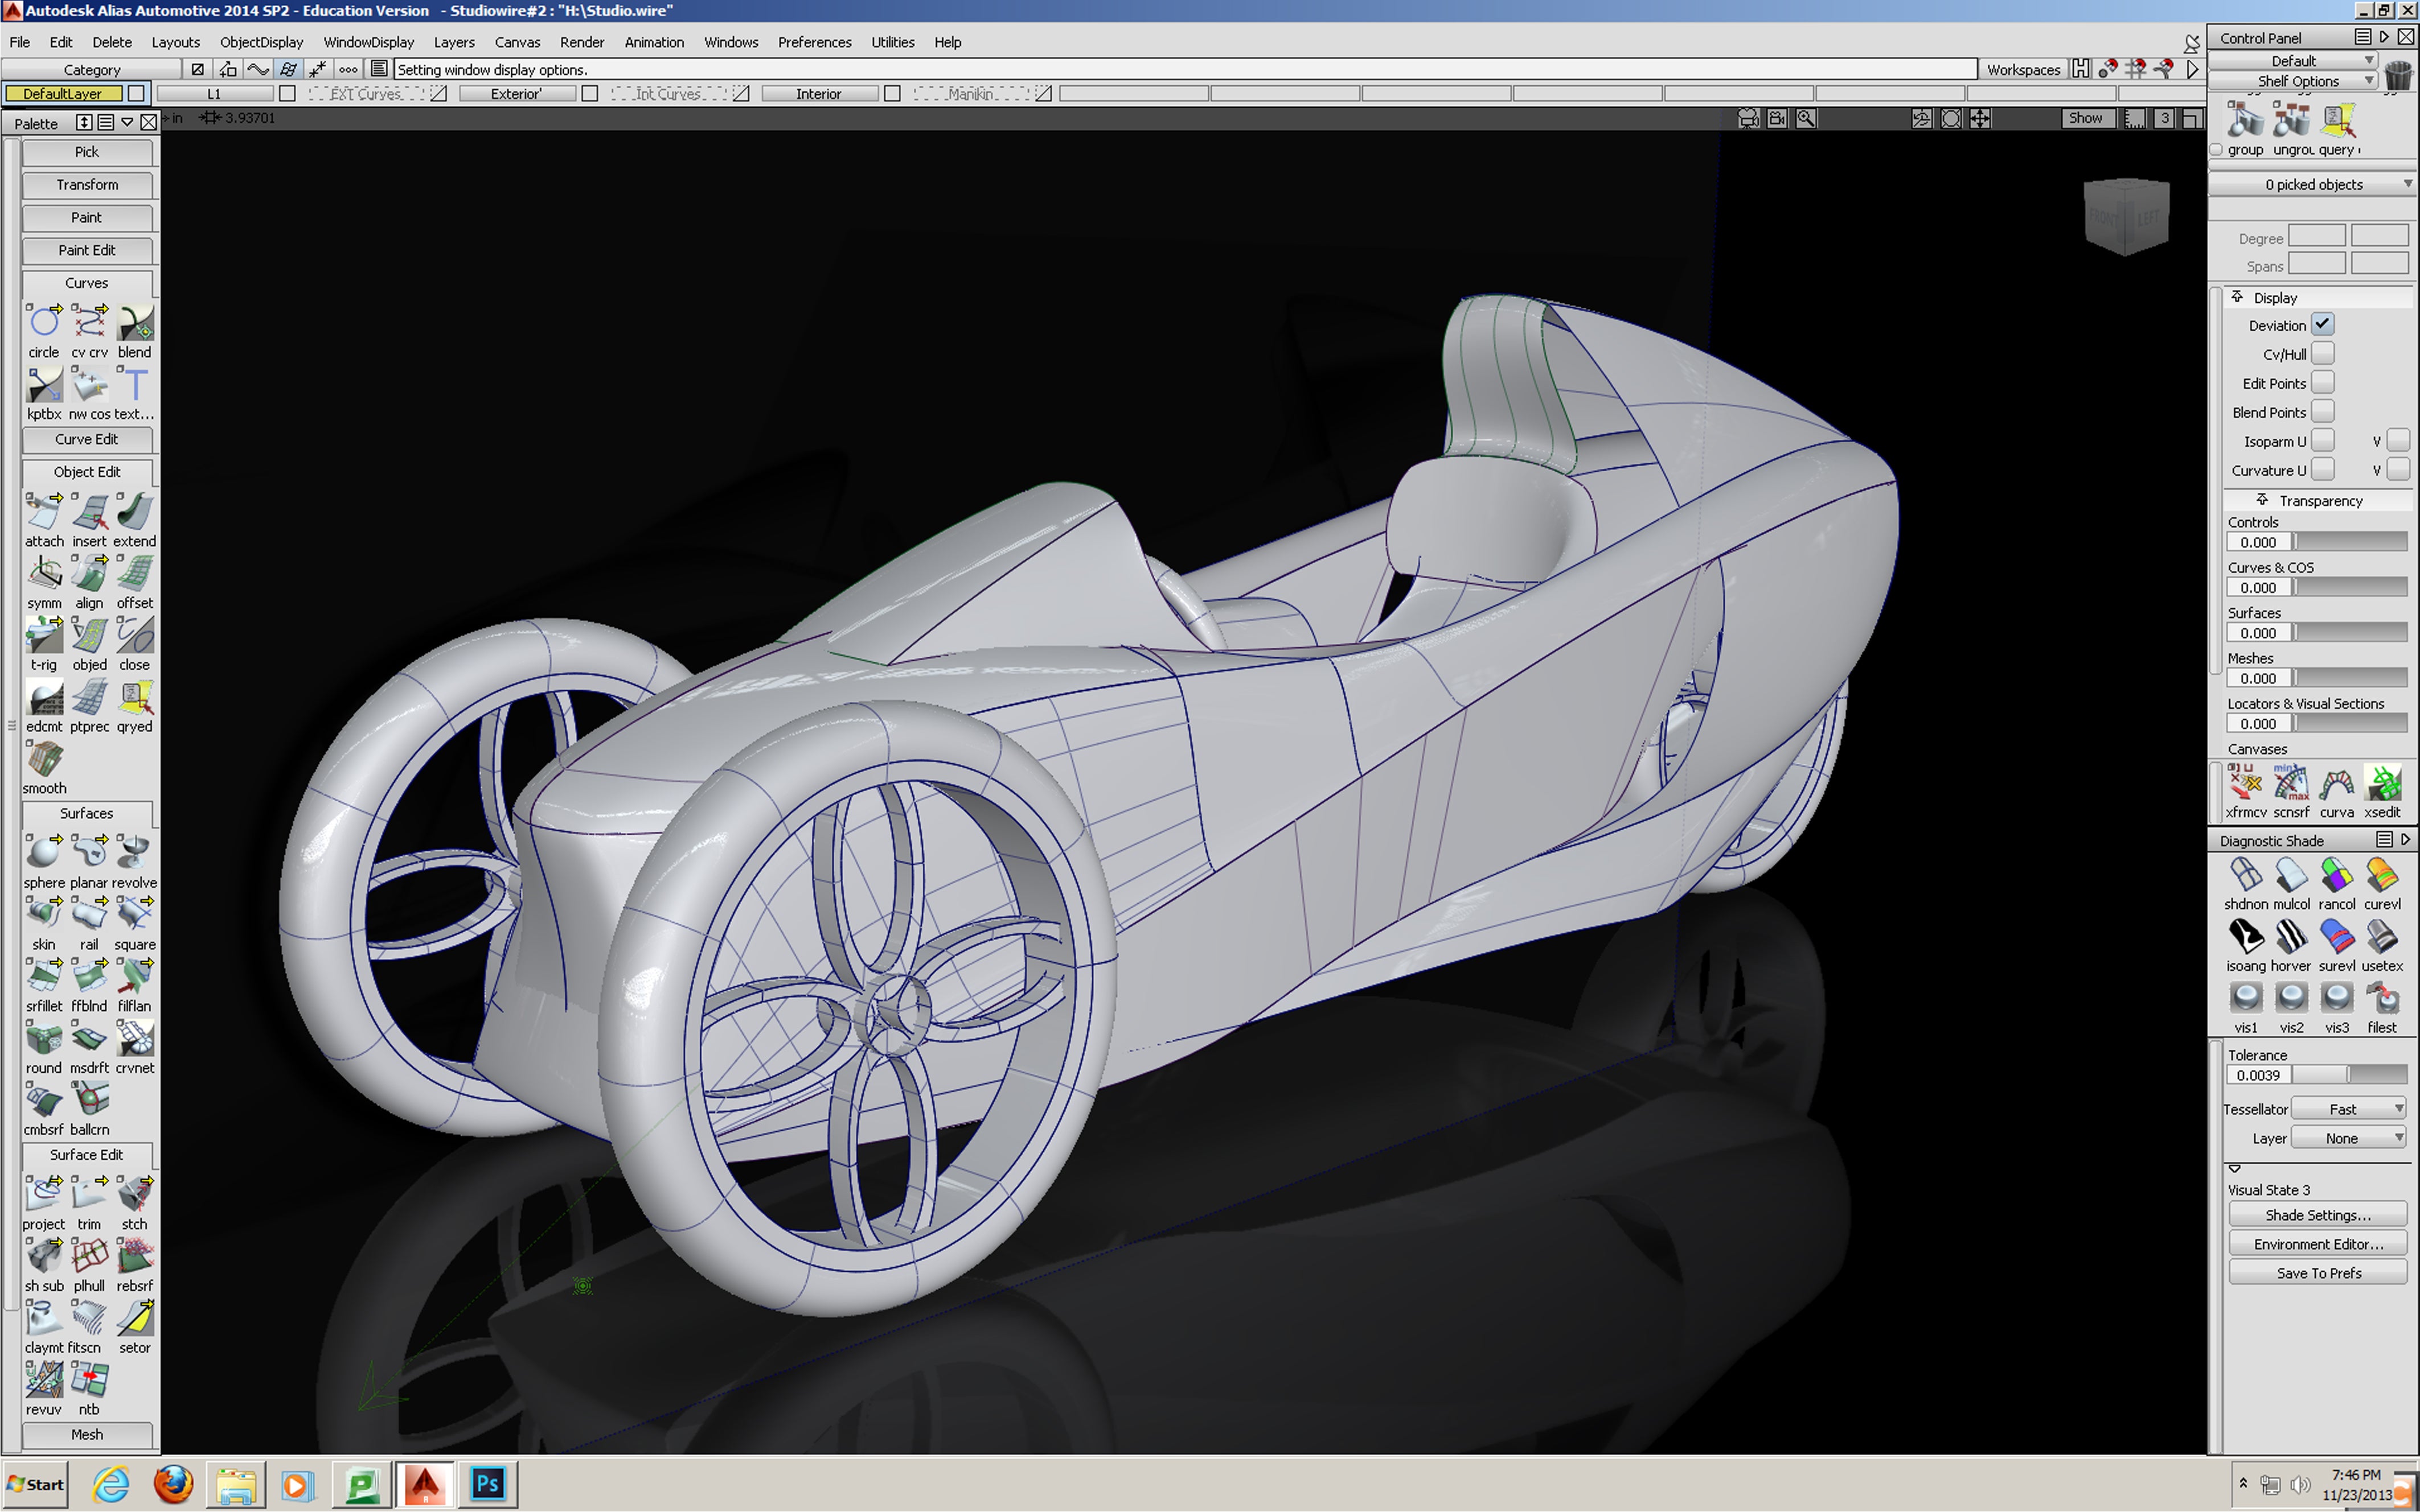This screenshot has height=1512, width=2420.
Task: Enable the Edit Points checkbox
Action: click(x=2323, y=383)
